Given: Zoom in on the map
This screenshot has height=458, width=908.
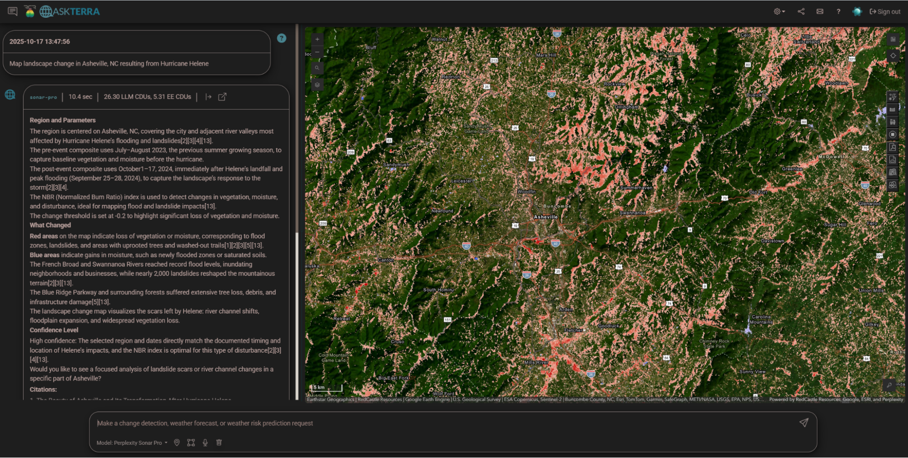Looking at the screenshot, I should (317, 39).
